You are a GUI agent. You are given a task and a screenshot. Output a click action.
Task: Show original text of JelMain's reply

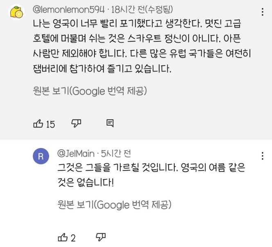(x=114, y=204)
